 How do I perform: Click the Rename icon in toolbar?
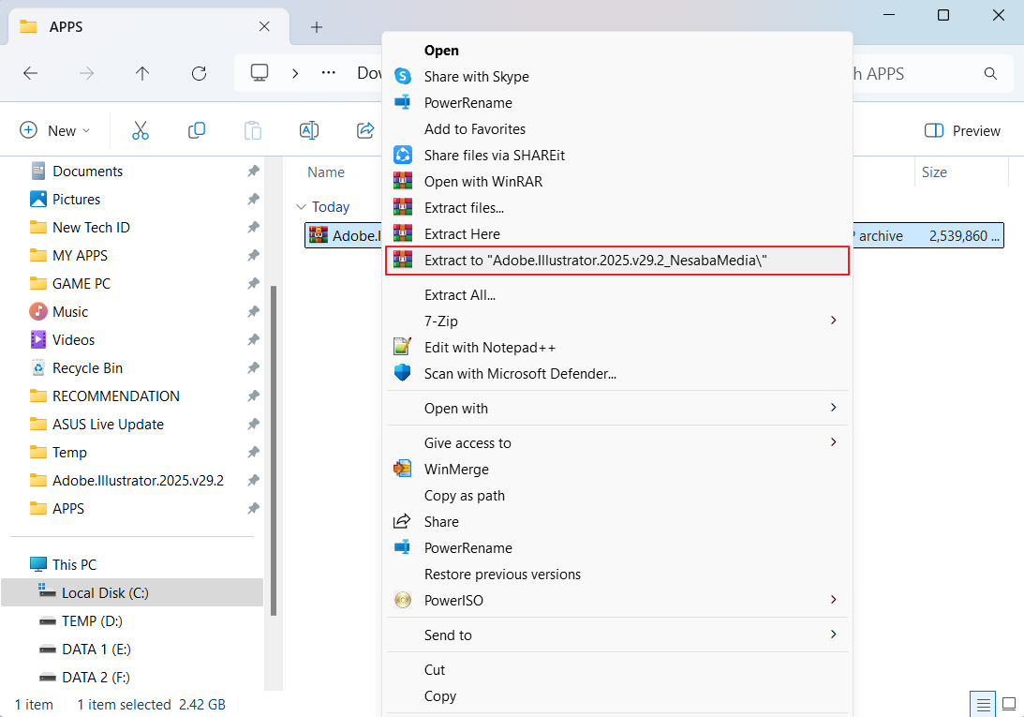(x=309, y=130)
